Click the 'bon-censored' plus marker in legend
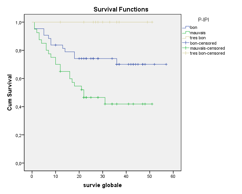The image size is (242, 194). [x=186, y=43]
